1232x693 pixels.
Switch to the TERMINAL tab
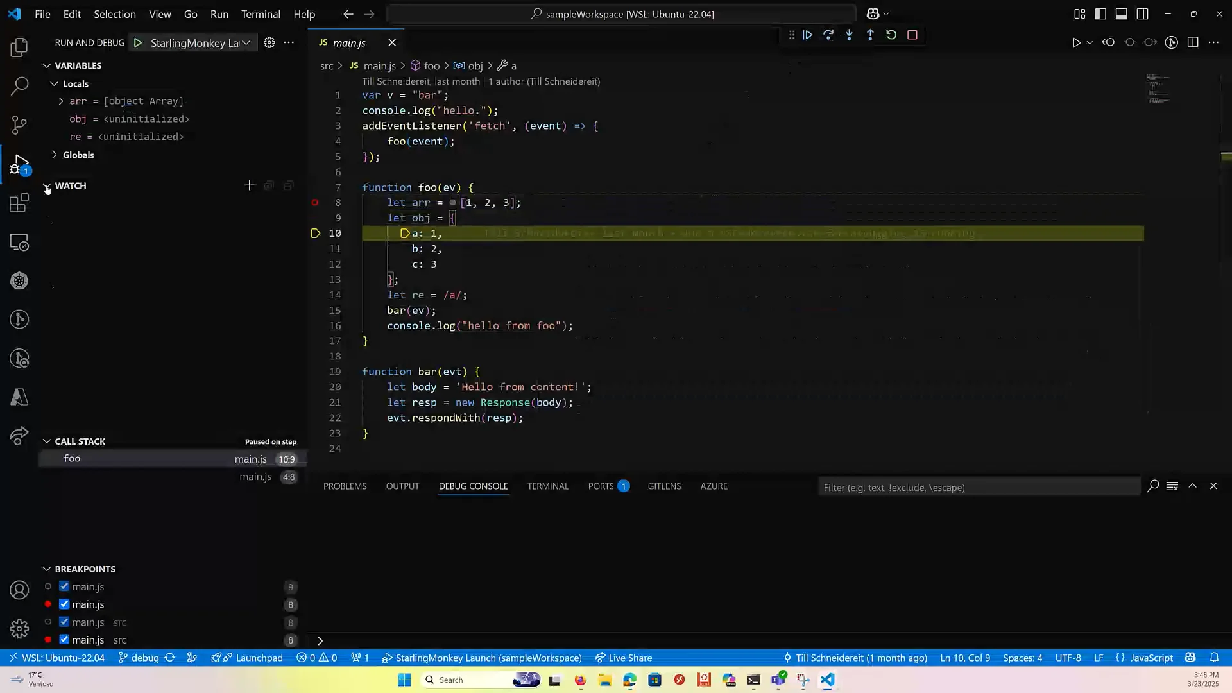click(x=548, y=486)
